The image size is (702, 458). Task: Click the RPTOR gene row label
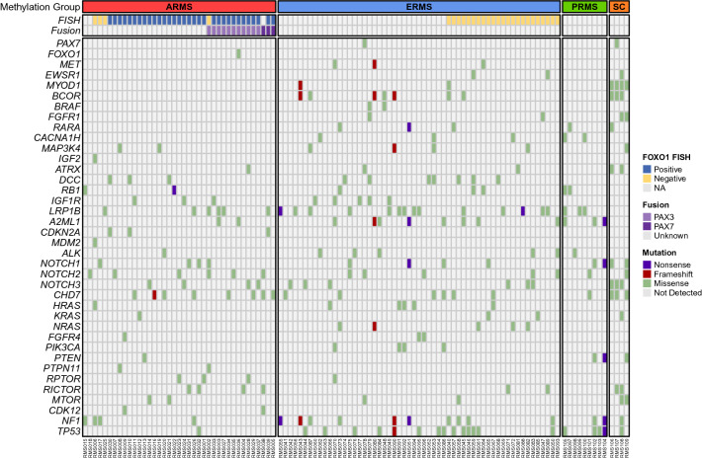[x=63, y=379]
